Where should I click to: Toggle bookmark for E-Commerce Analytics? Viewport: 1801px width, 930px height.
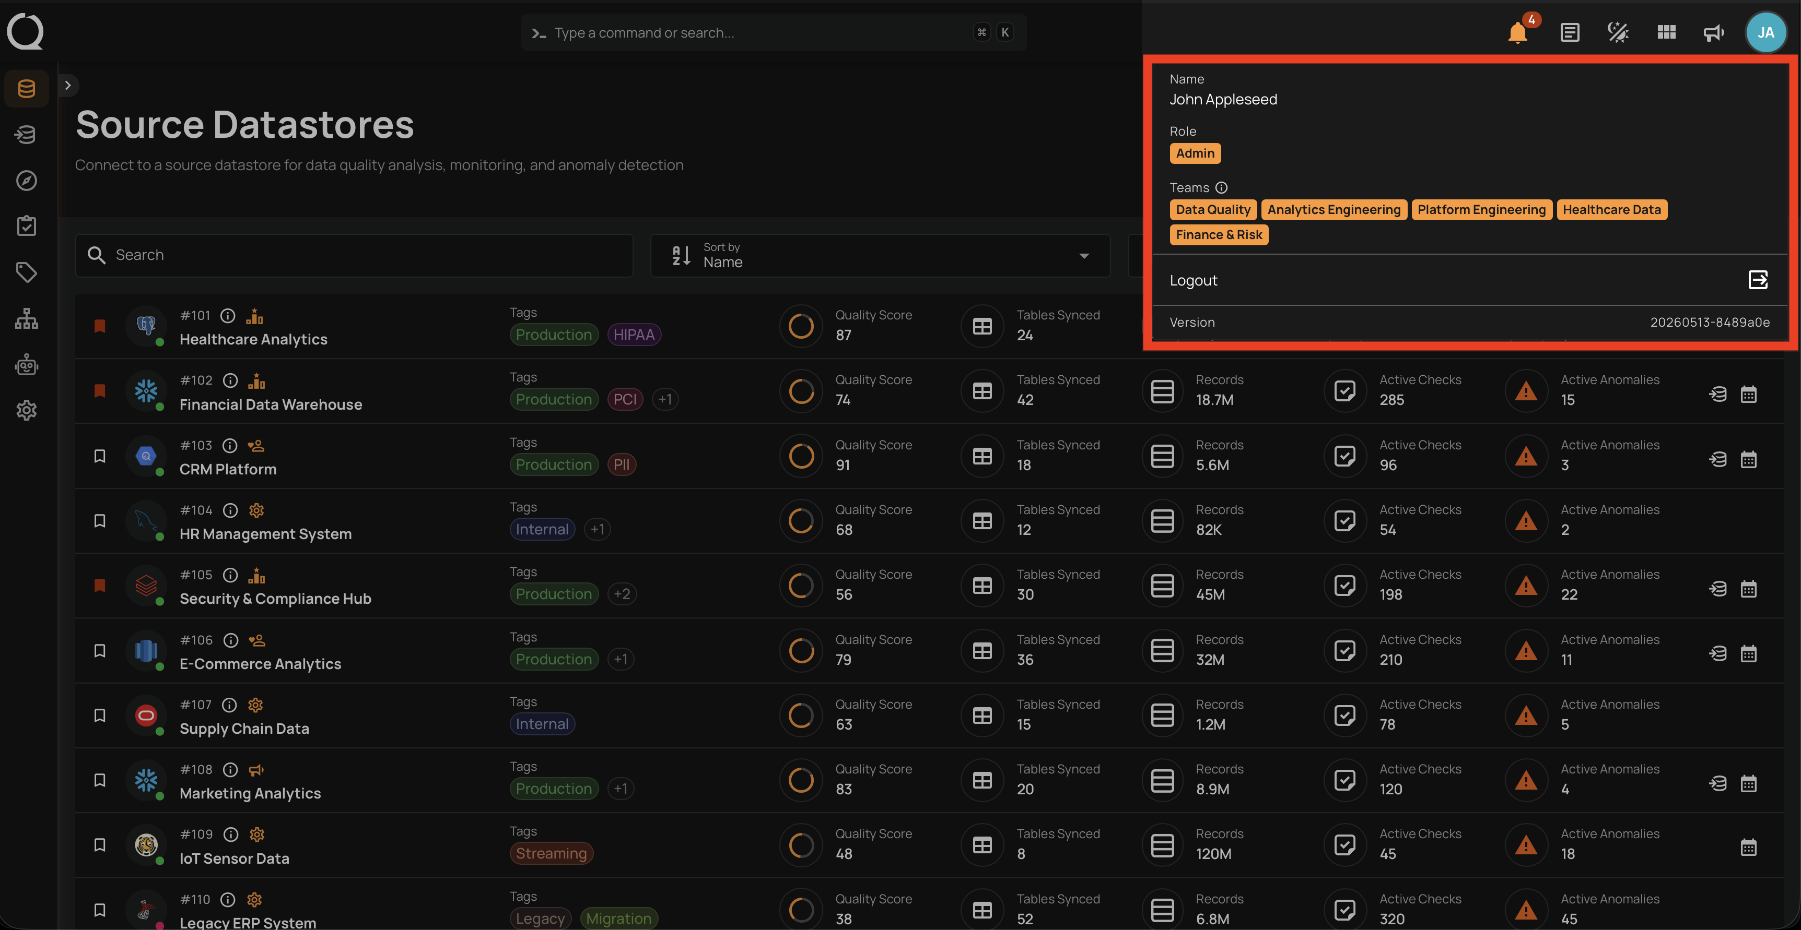point(100,650)
